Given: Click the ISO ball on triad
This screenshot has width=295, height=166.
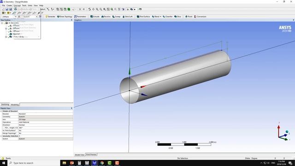Looking at the screenshot, I should (x=287, y=131).
